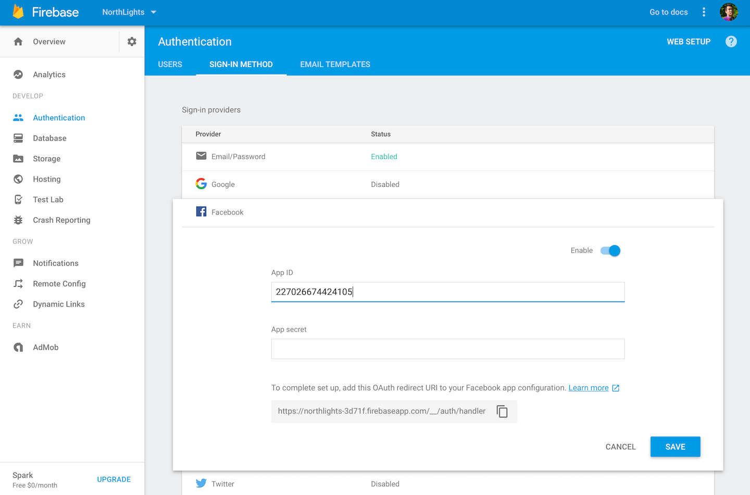This screenshot has height=495, width=750.
Task: Click the Overview home icon
Action: (18, 42)
